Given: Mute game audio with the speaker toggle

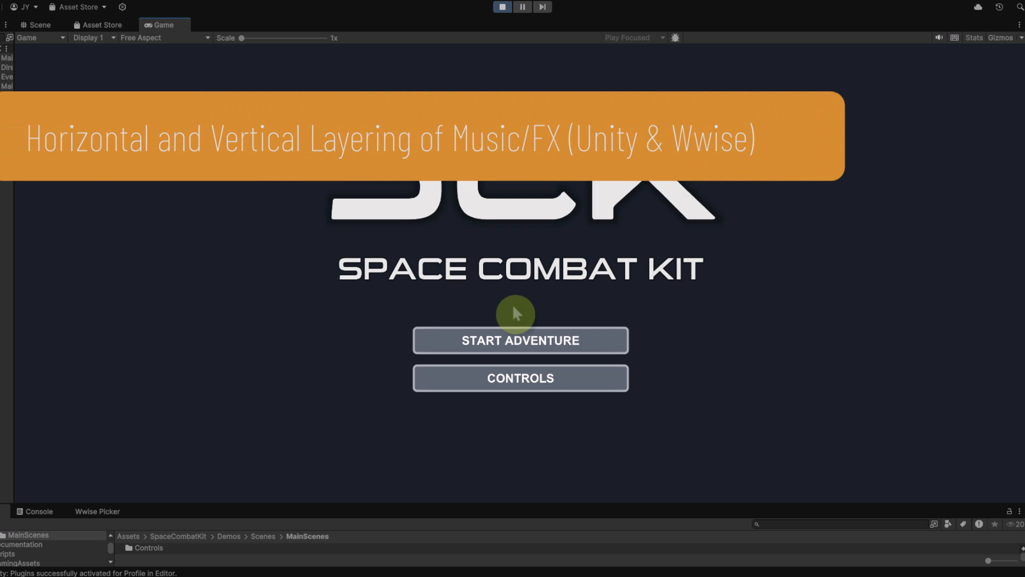Looking at the screenshot, I should pyautogui.click(x=940, y=37).
